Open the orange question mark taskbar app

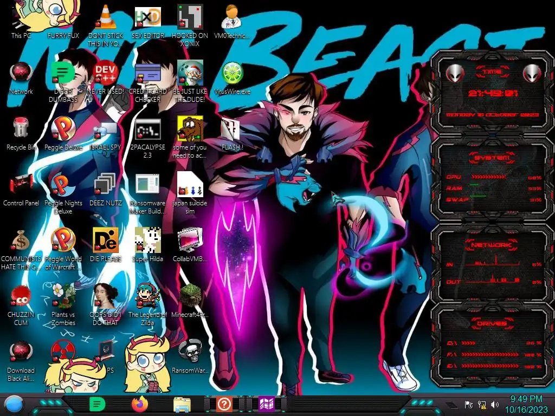(x=224, y=404)
